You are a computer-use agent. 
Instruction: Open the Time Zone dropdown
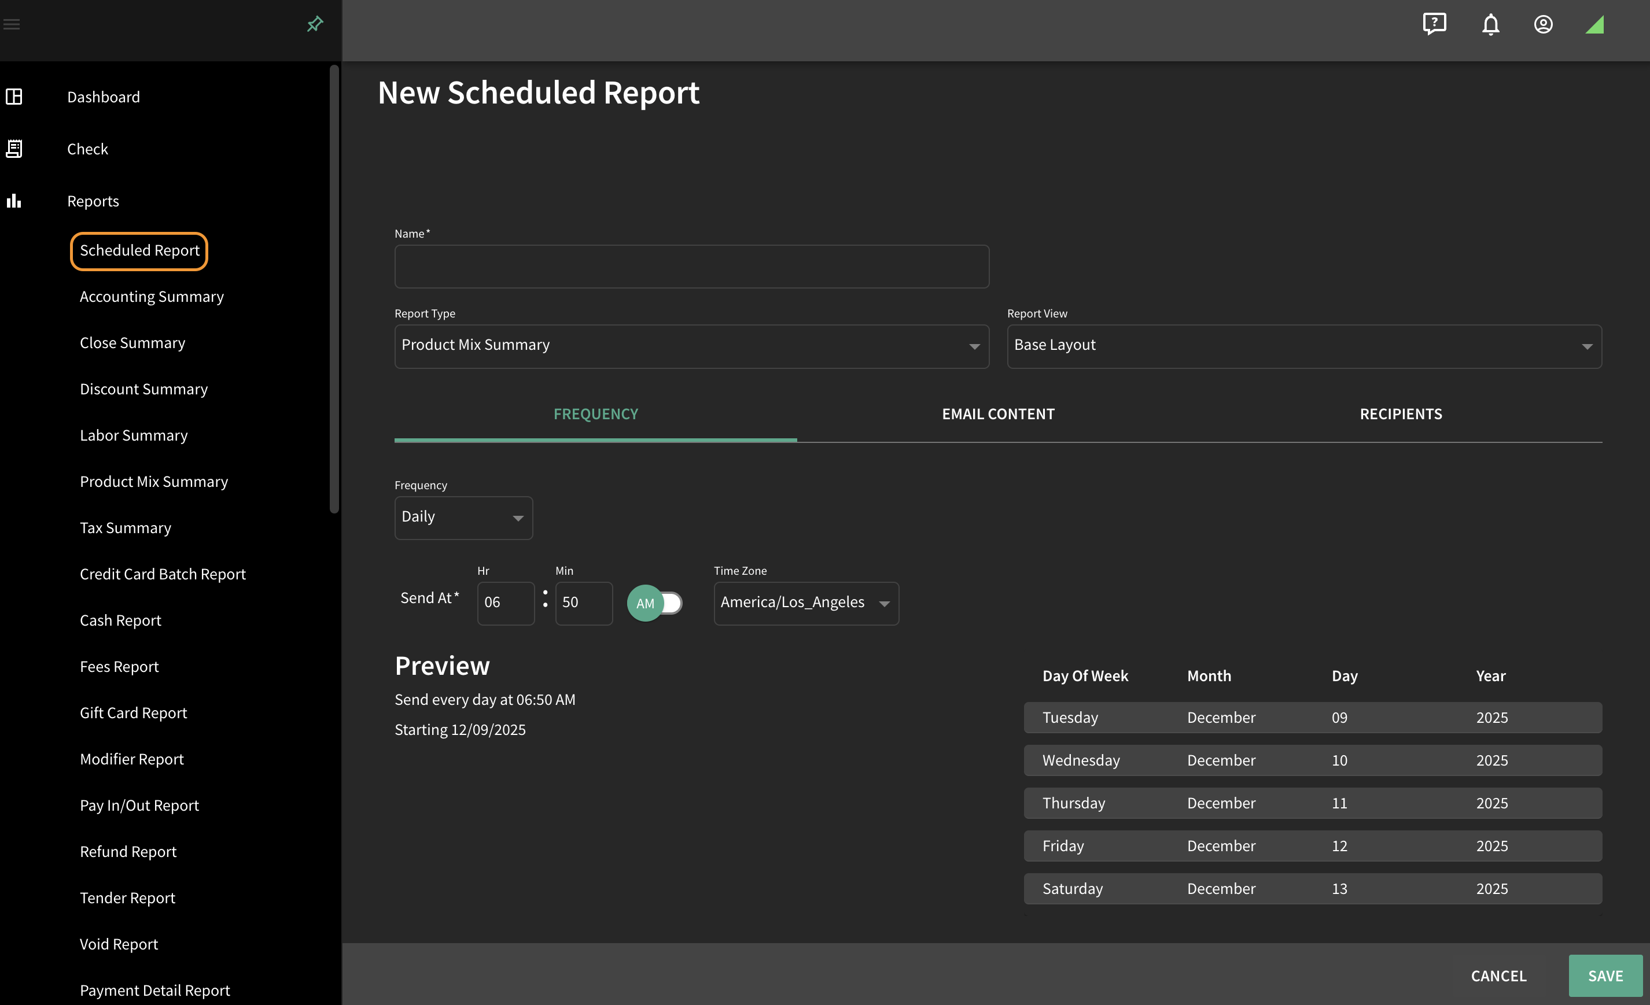pos(806,603)
